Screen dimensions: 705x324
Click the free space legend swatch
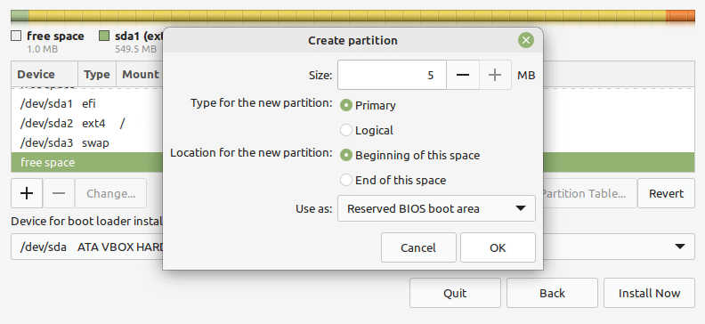pyautogui.click(x=16, y=36)
